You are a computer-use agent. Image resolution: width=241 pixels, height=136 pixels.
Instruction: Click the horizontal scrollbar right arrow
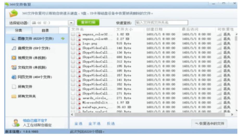[x=232, y=114]
